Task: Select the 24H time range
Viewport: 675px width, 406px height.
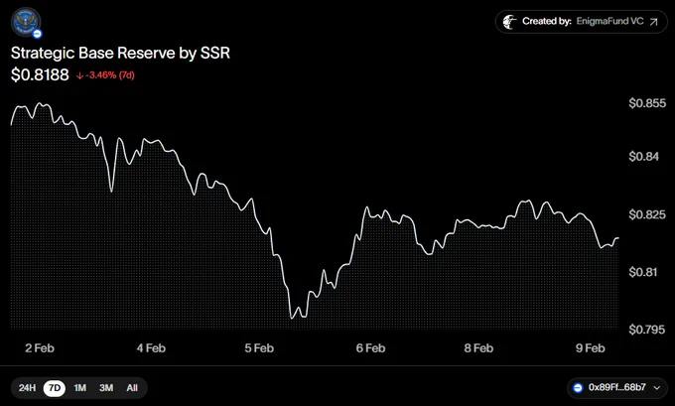Action: click(x=27, y=388)
